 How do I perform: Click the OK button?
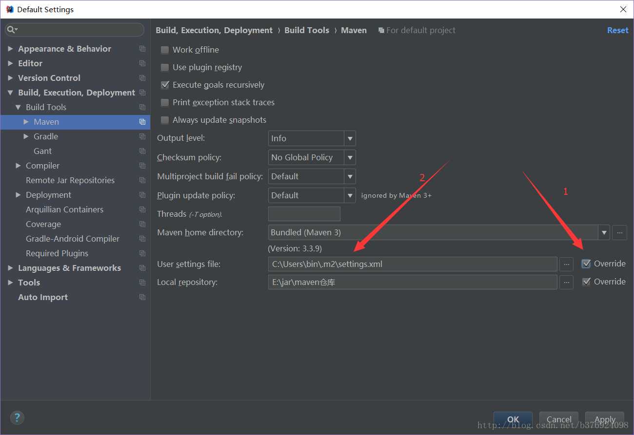tap(513, 419)
